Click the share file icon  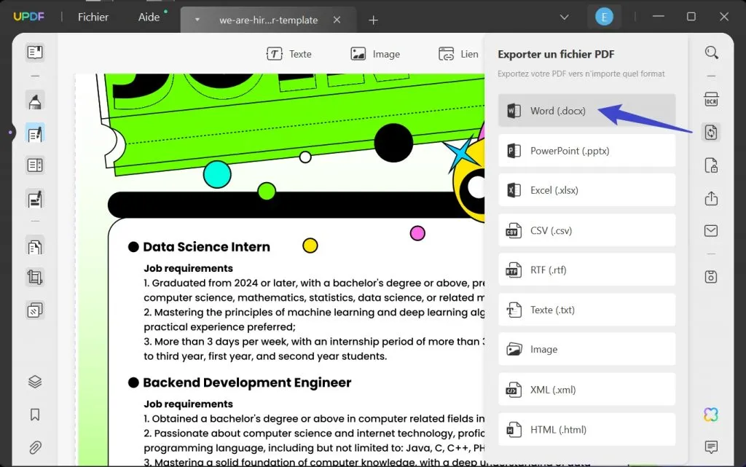tap(711, 198)
